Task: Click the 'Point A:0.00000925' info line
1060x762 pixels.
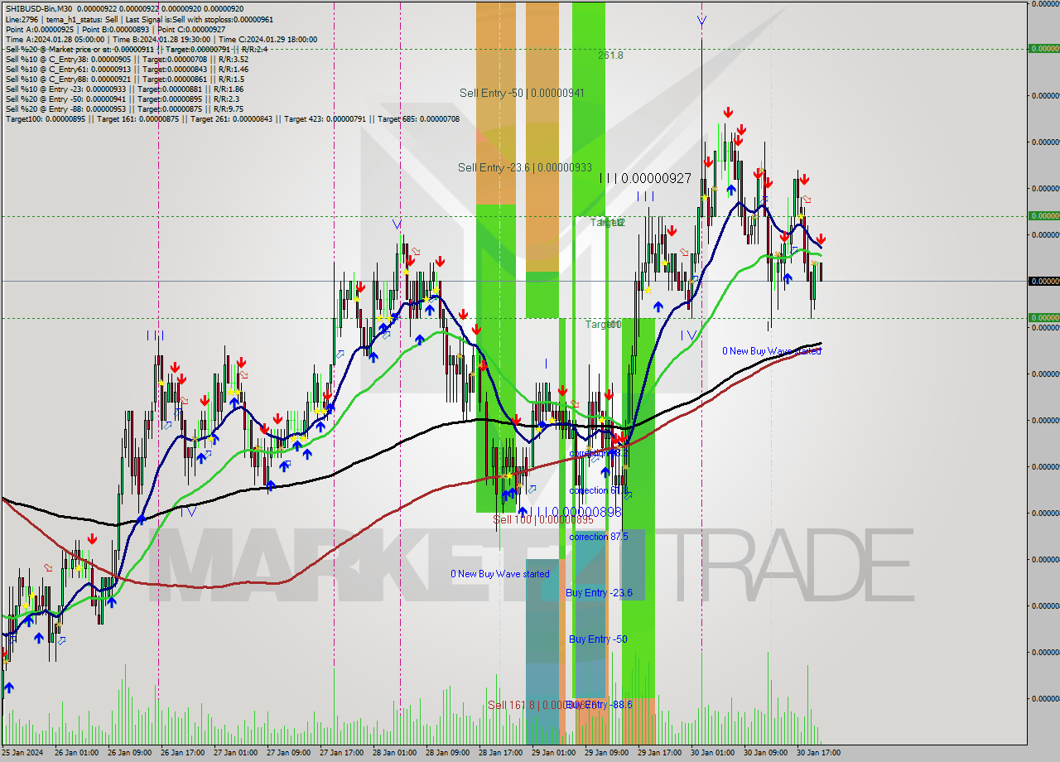Action: (115, 29)
